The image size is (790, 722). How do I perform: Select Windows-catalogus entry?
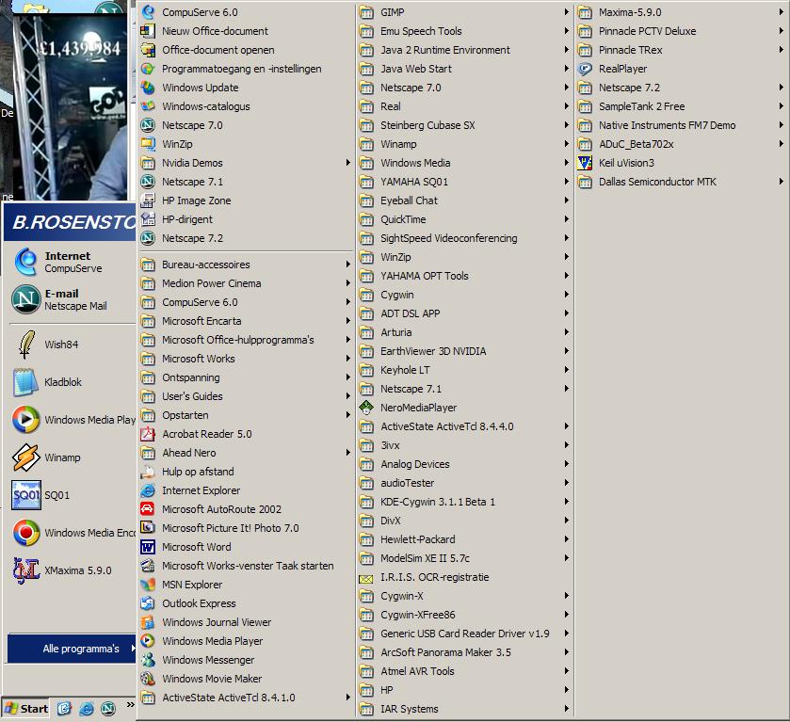(x=246, y=106)
